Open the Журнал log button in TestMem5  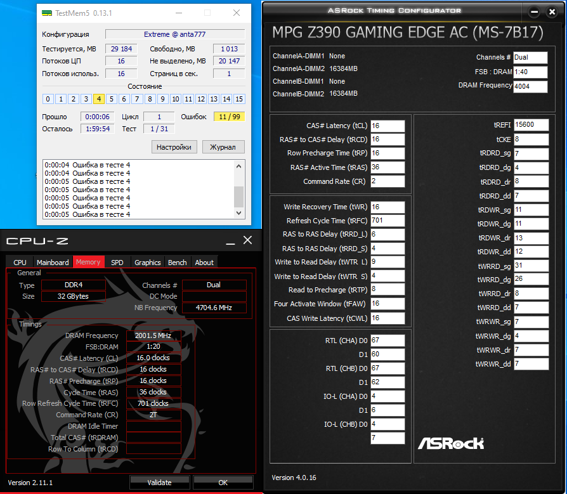[223, 147]
